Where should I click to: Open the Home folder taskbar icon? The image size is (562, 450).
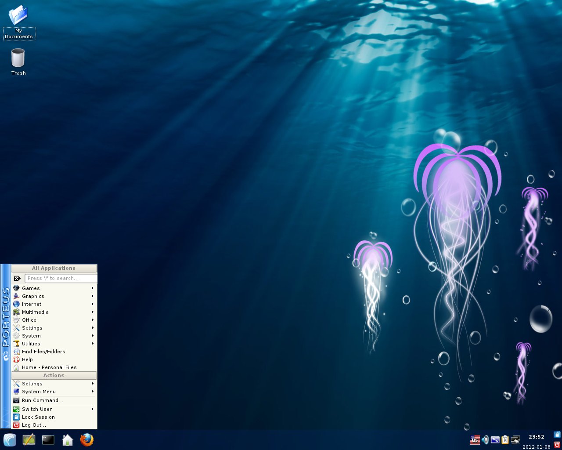click(68, 440)
